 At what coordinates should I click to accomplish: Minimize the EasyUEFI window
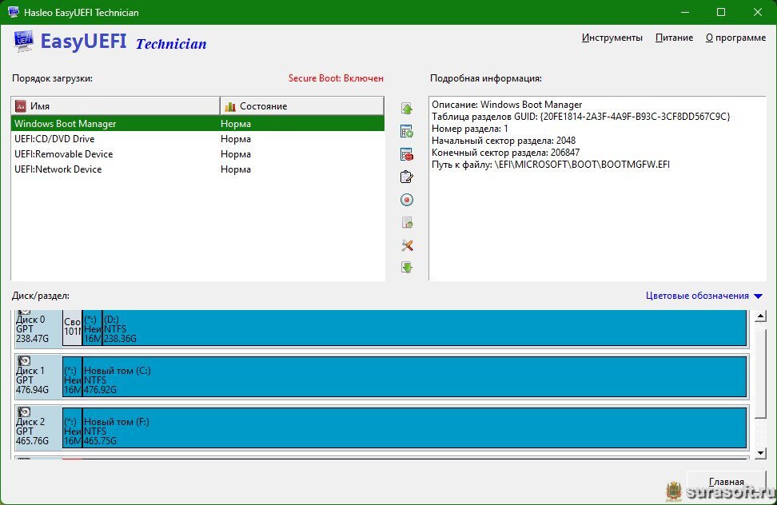point(685,12)
